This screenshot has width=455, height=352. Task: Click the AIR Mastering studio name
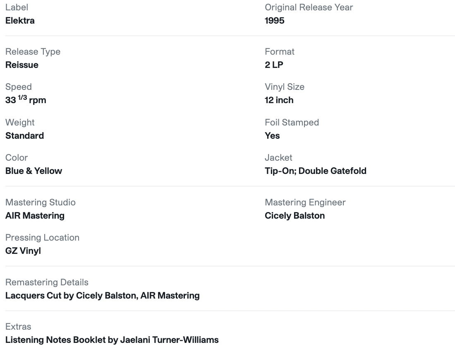35,215
